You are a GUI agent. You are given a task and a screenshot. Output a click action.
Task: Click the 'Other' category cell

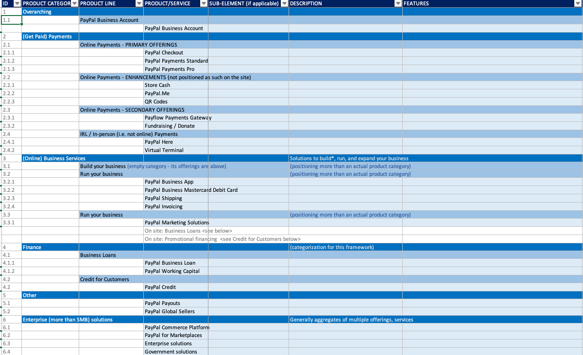pos(50,295)
